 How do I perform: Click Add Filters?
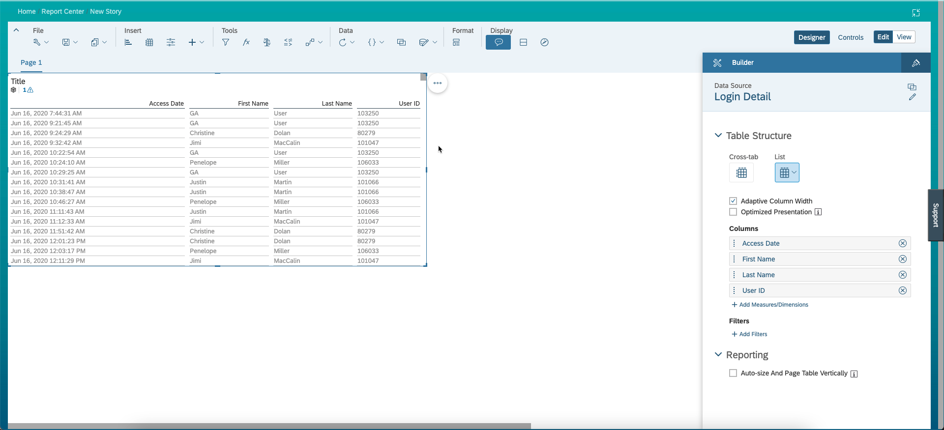pyautogui.click(x=749, y=334)
